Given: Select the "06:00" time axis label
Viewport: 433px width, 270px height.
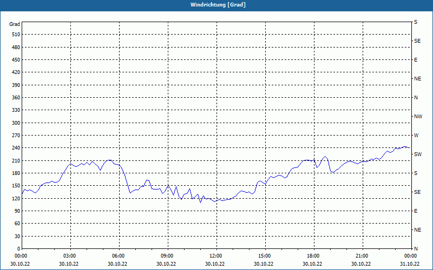Looking at the screenshot, I should 119,256.
